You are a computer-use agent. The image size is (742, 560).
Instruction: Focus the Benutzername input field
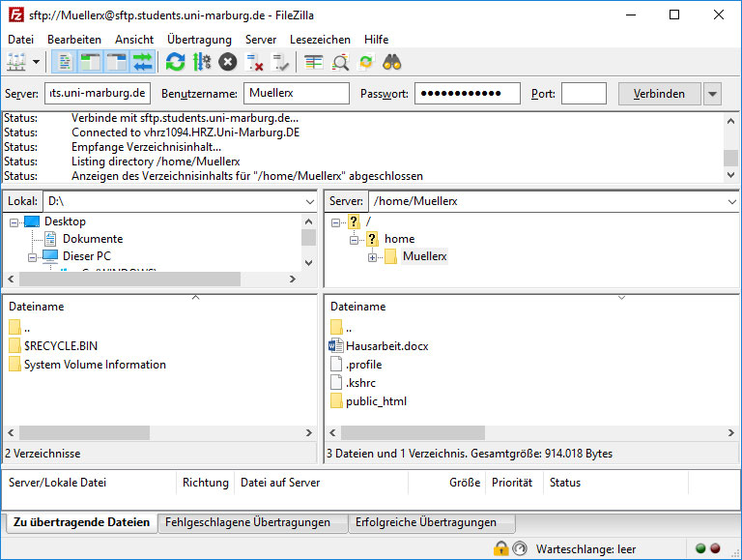click(297, 93)
